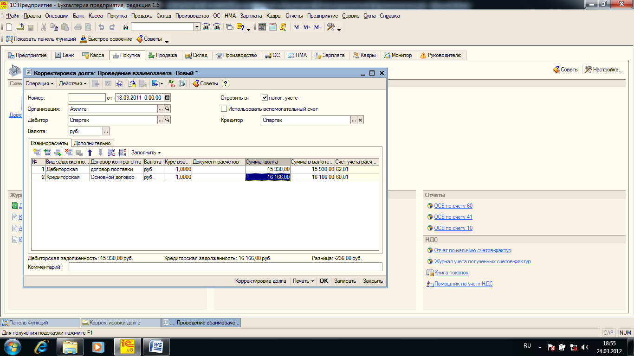The image size is (634, 356).
Task: Click the OK button
Action: tap(323, 281)
